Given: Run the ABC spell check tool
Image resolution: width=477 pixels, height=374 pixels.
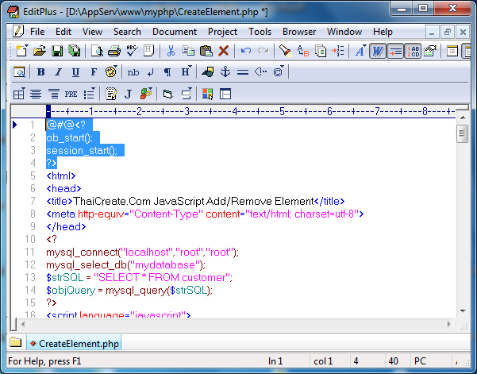Looking at the screenshot, I should point(132,51).
